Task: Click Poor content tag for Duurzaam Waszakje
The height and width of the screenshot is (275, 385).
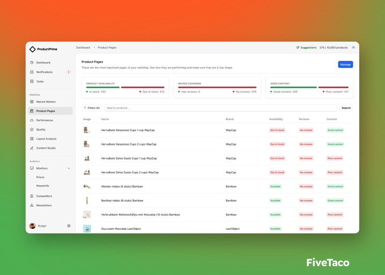Action: [335, 229]
